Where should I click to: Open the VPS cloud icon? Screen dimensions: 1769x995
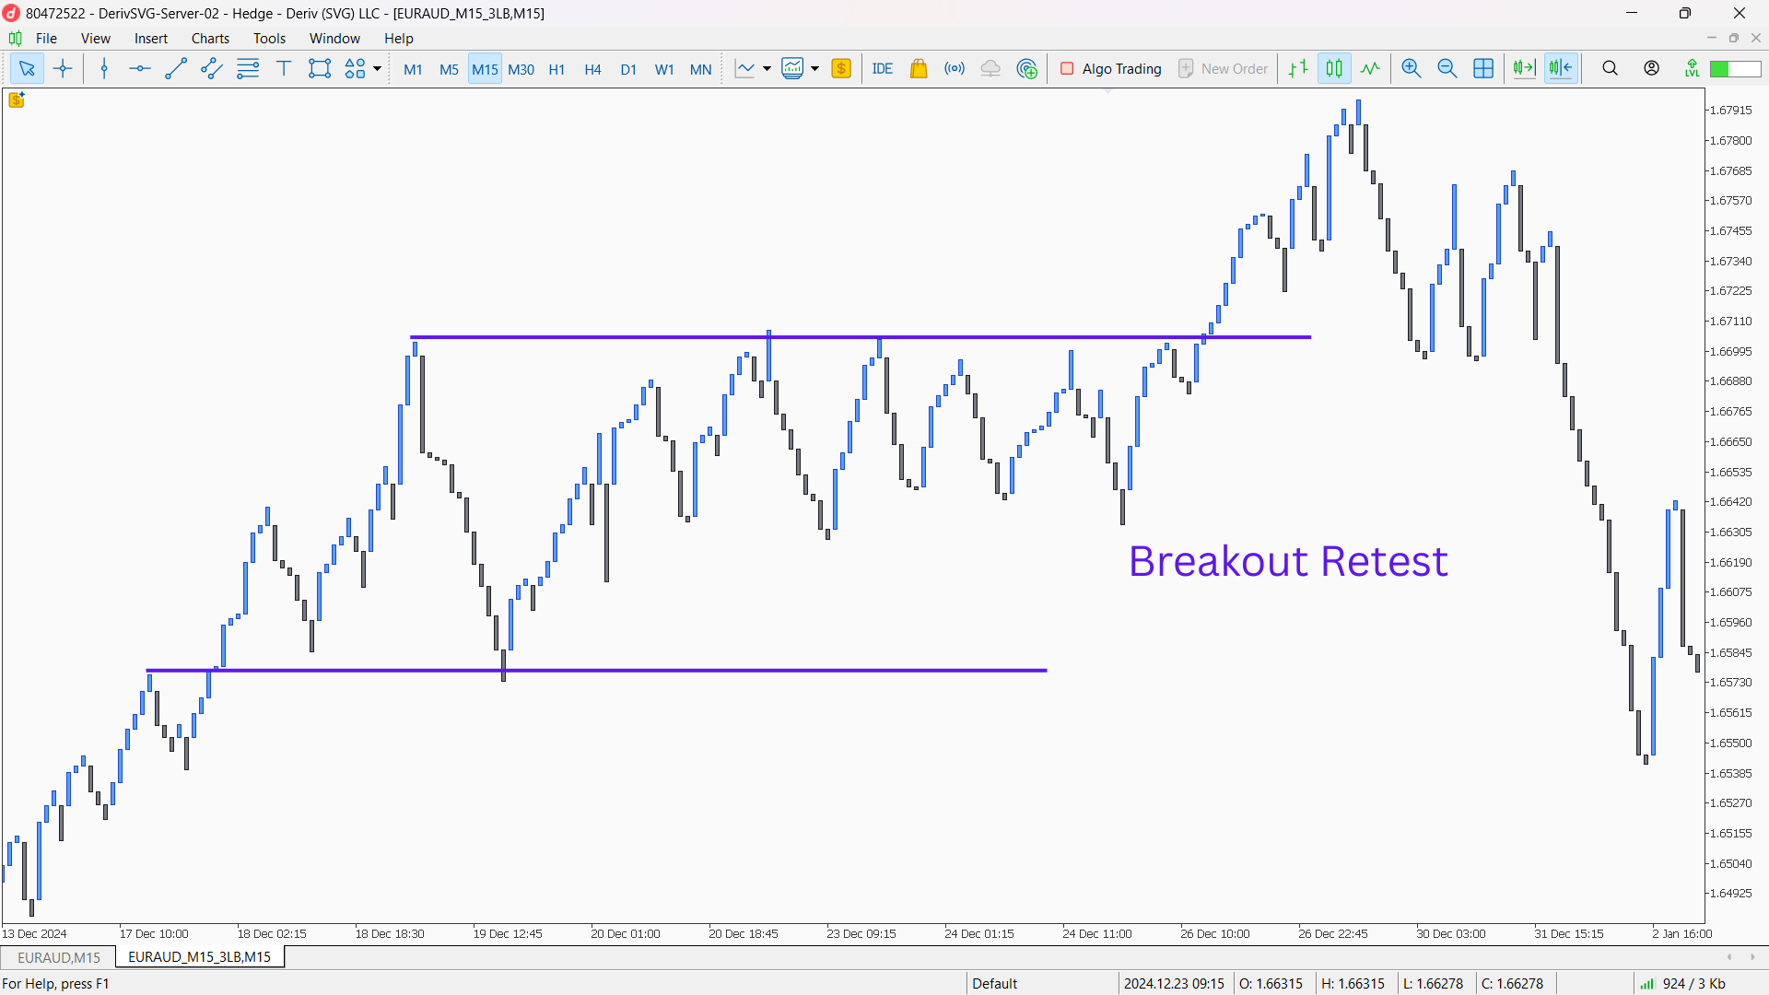990,68
